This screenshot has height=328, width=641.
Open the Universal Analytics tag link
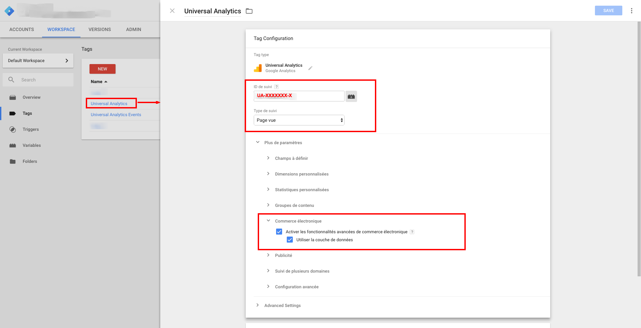[109, 104]
